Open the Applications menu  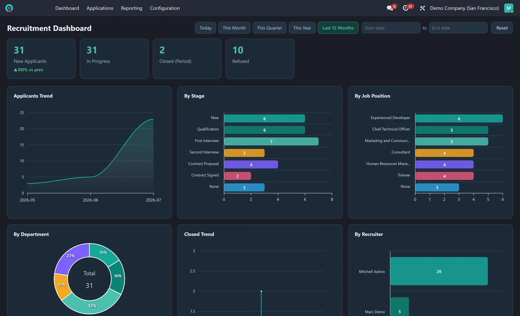click(x=100, y=8)
